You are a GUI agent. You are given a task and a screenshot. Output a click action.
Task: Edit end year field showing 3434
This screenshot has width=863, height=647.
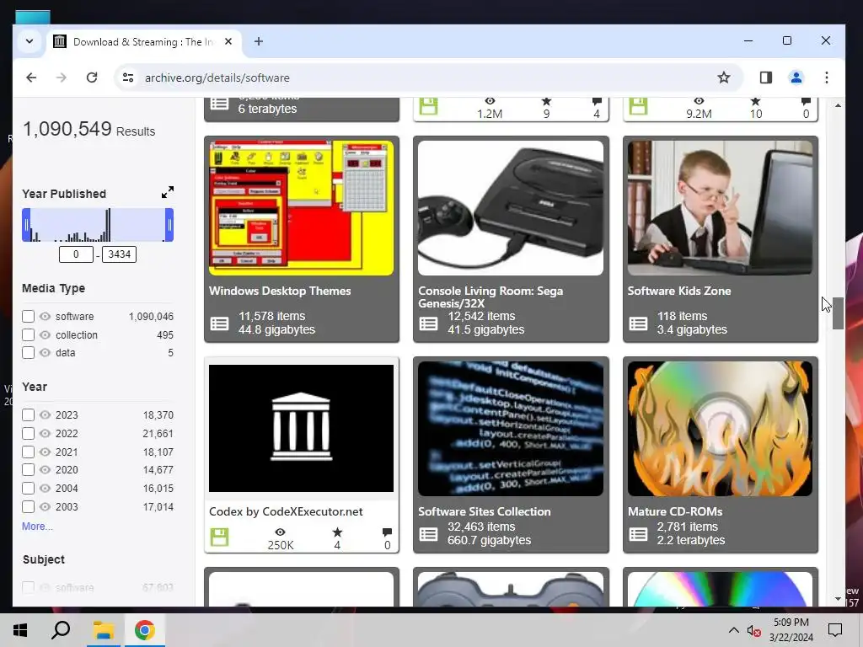point(120,254)
